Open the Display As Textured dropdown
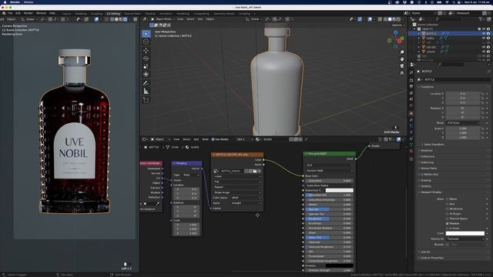 (465, 239)
